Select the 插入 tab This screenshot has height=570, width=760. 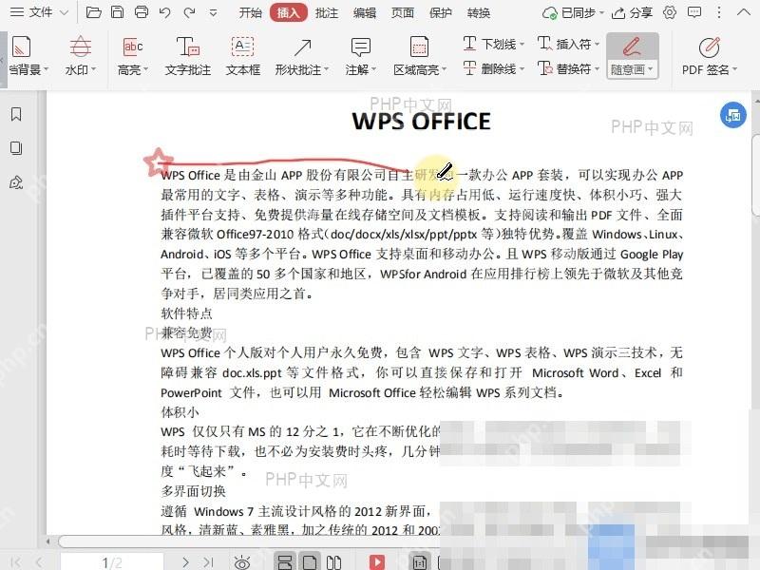[x=289, y=12]
